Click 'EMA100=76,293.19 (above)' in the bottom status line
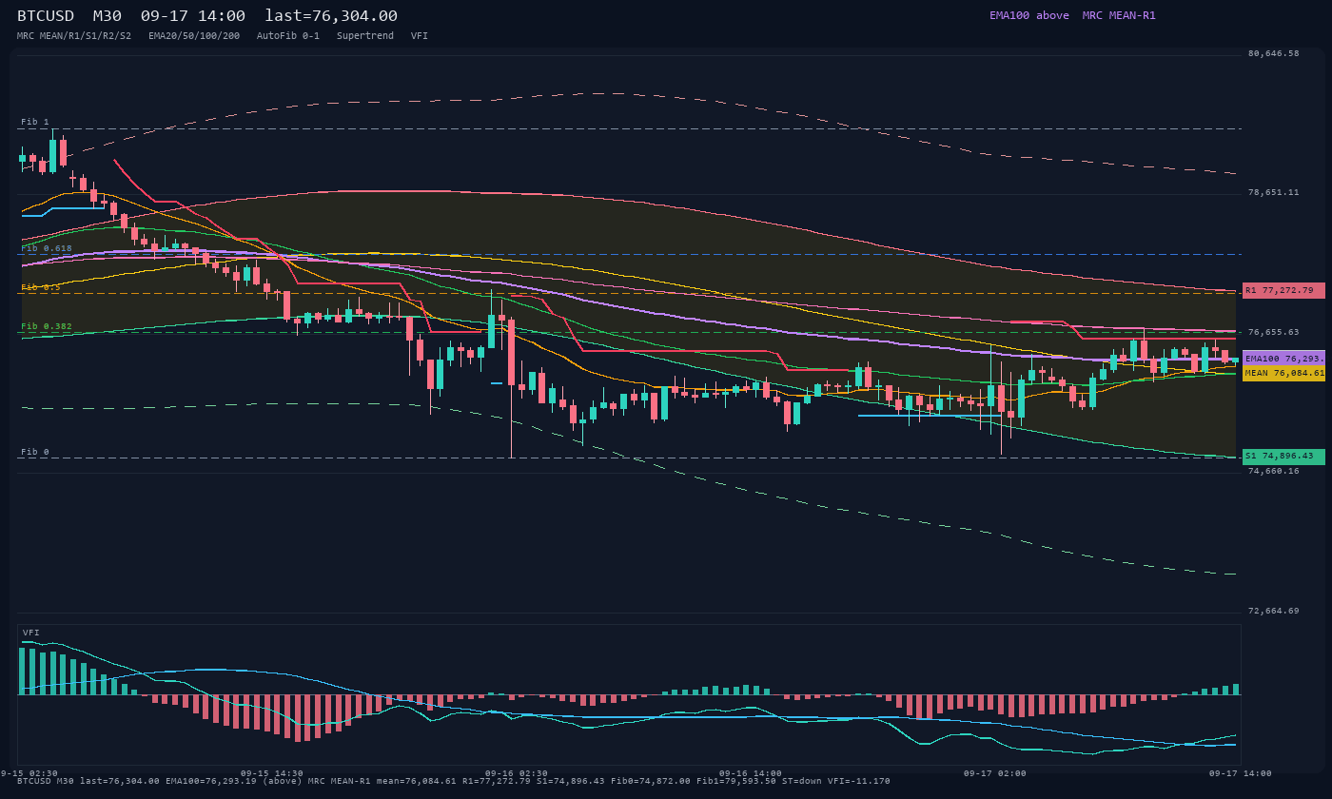The width and height of the screenshot is (1332, 799). pyautogui.click(x=234, y=781)
